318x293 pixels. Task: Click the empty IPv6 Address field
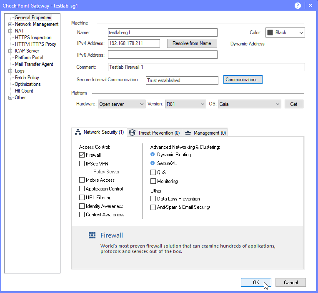tap(163, 55)
